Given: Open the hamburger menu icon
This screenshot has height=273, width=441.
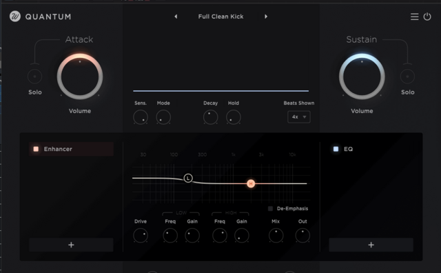Looking at the screenshot, I should click(x=414, y=17).
